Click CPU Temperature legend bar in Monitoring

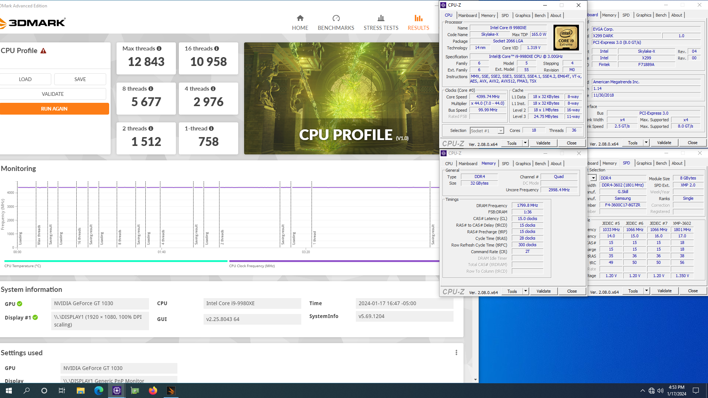(x=116, y=261)
